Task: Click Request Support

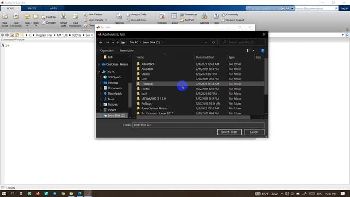Action: click(233, 20)
